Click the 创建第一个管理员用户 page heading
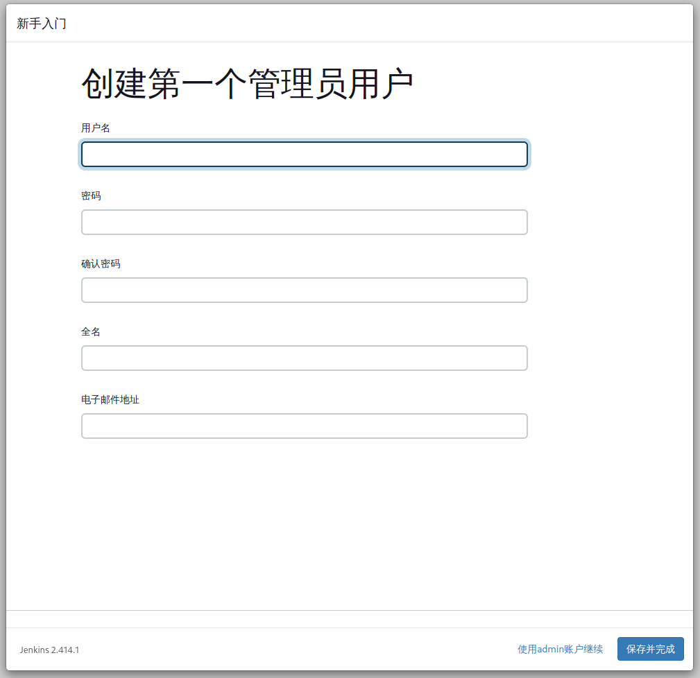The width and height of the screenshot is (700, 678). [x=248, y=81]
